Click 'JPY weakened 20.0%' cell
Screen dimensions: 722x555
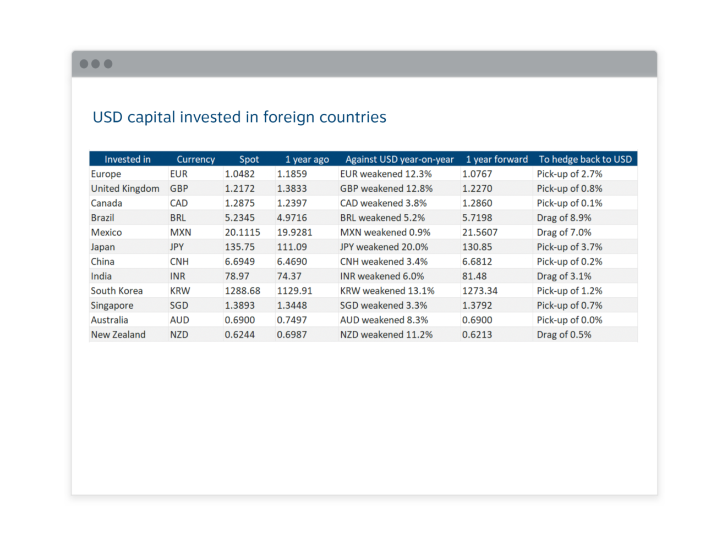384,247
